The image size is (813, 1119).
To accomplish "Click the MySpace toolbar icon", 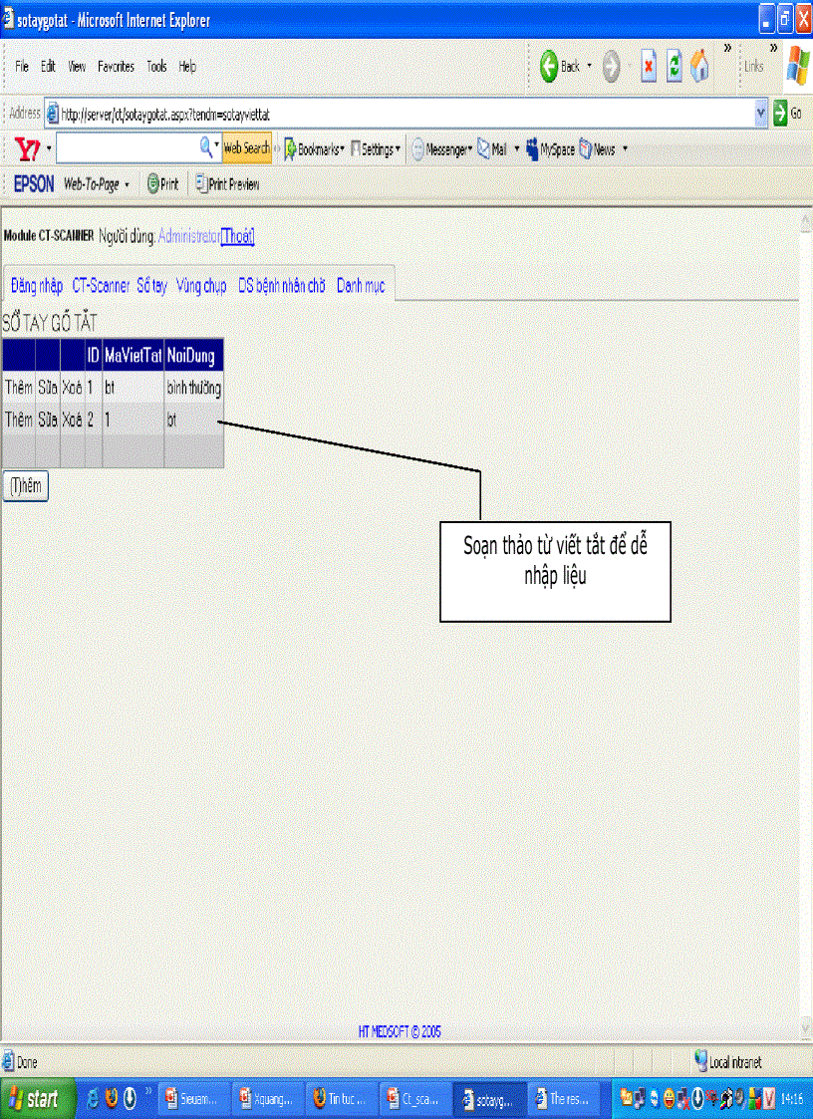I will (x=550, y=149).
